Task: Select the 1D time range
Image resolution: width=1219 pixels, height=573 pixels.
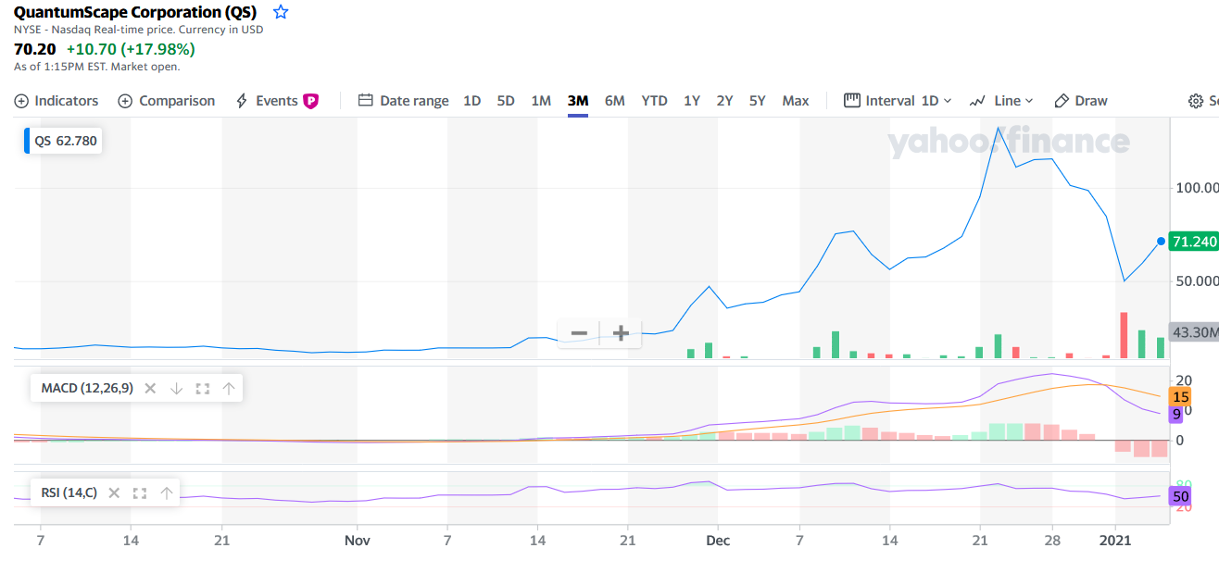Action: click(x=472, y=101)
